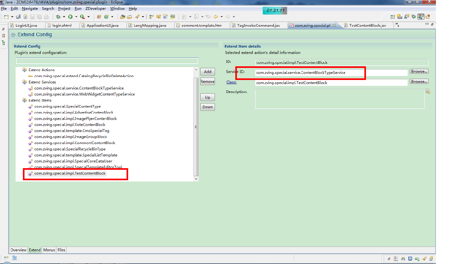Select com.zving.special.impl.VoteContenBlock in the tree
Viewport: 455px width, 264px height.
(70, 125)
